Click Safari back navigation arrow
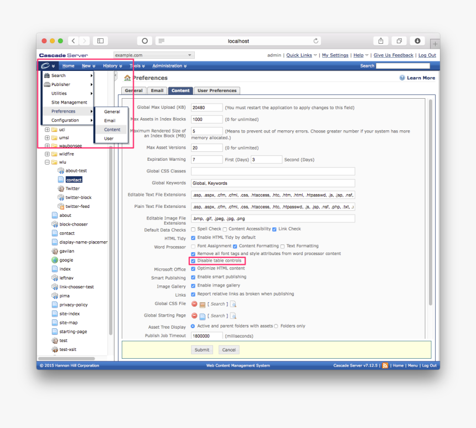476x428 pixels. 73,40
